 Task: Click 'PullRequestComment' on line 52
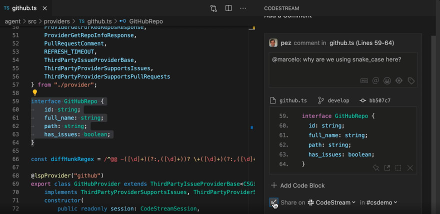point(74,43)
